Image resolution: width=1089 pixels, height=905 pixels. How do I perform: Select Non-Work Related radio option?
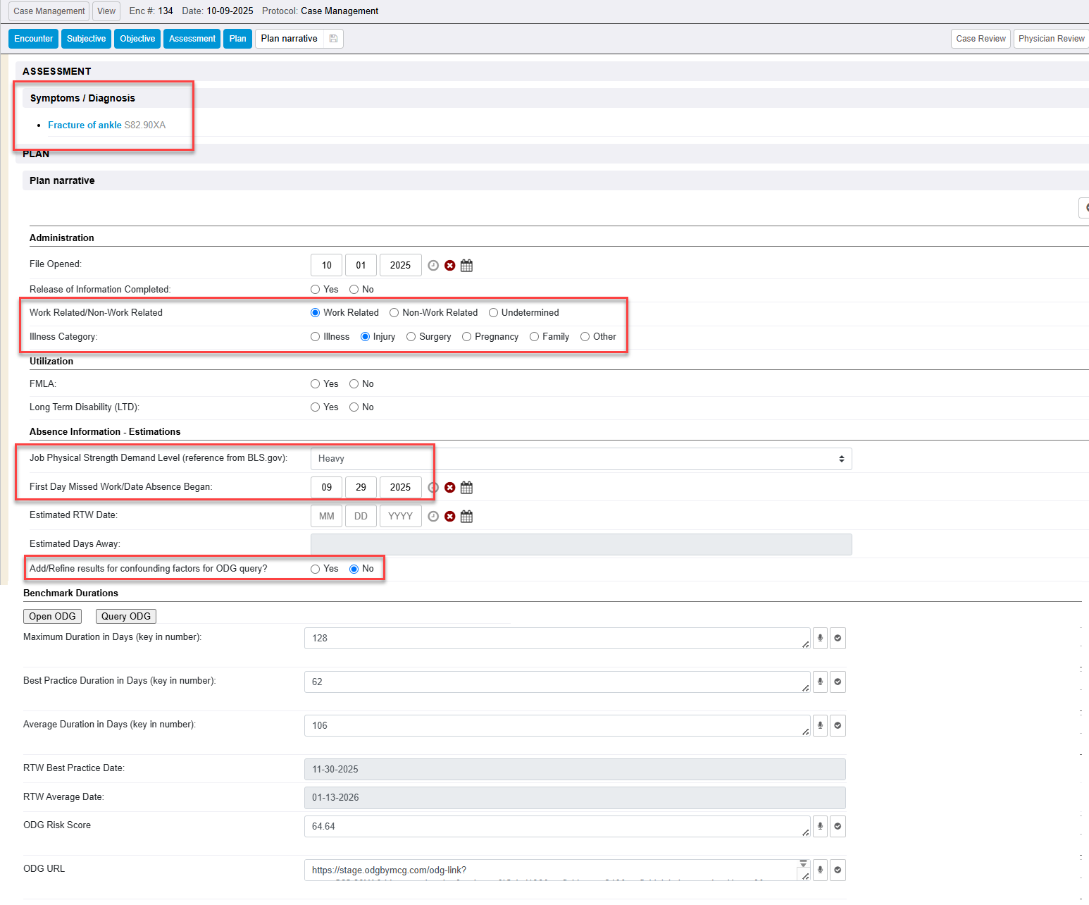[394, 313]
